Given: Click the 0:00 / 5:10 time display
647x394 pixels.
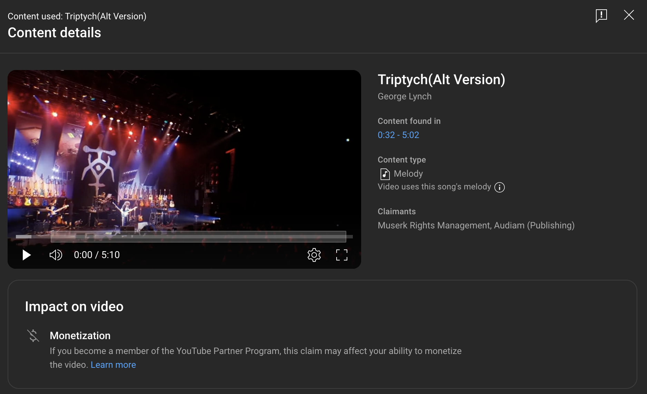Looking at the screenshot, I should point(97,255).
